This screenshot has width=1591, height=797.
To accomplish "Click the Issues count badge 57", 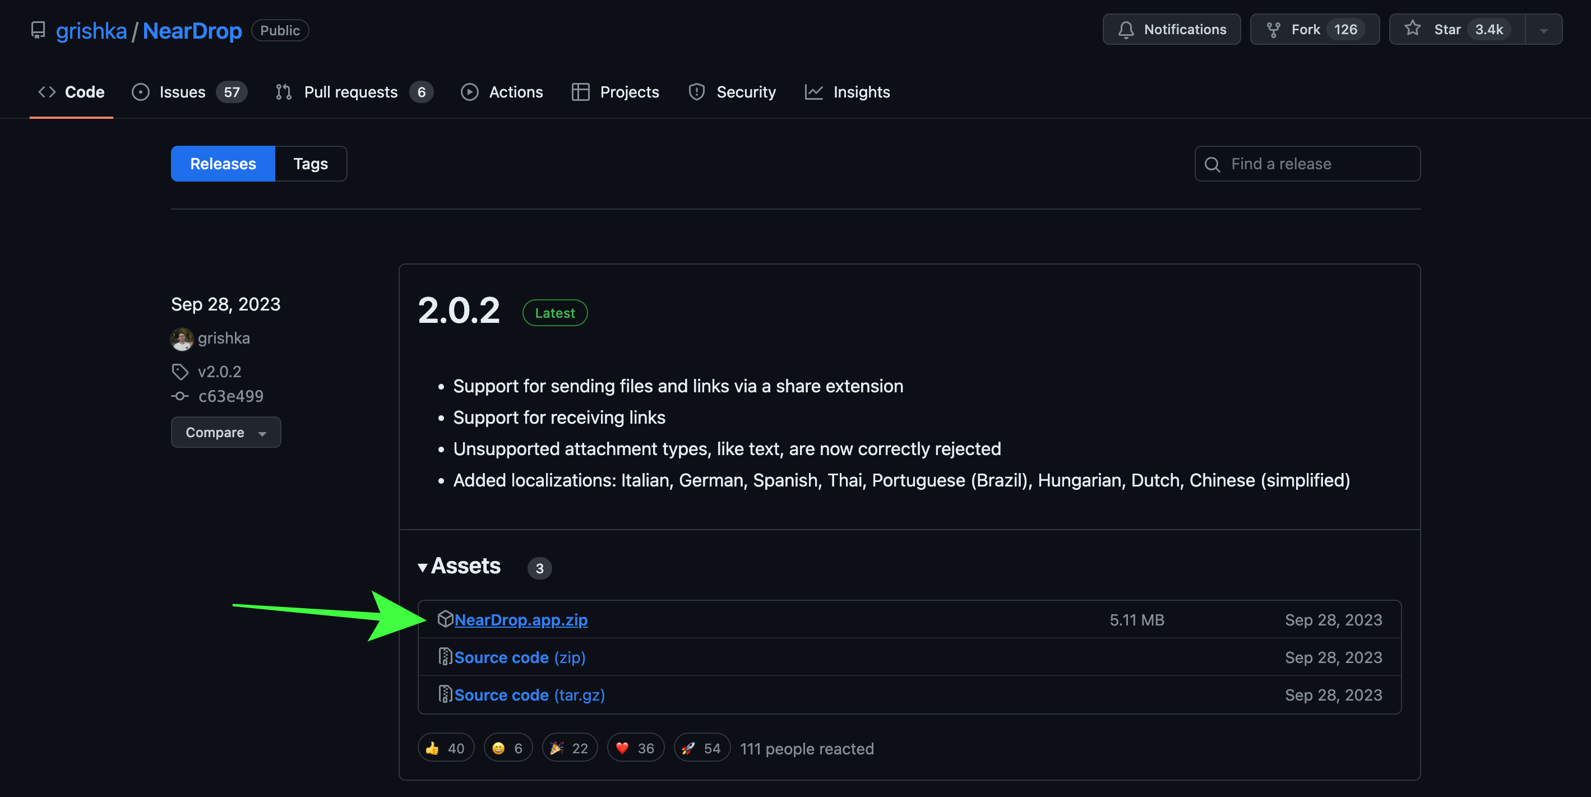I will (232, 92).
